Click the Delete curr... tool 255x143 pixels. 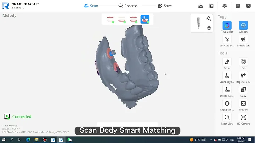[x=227, y=90]
